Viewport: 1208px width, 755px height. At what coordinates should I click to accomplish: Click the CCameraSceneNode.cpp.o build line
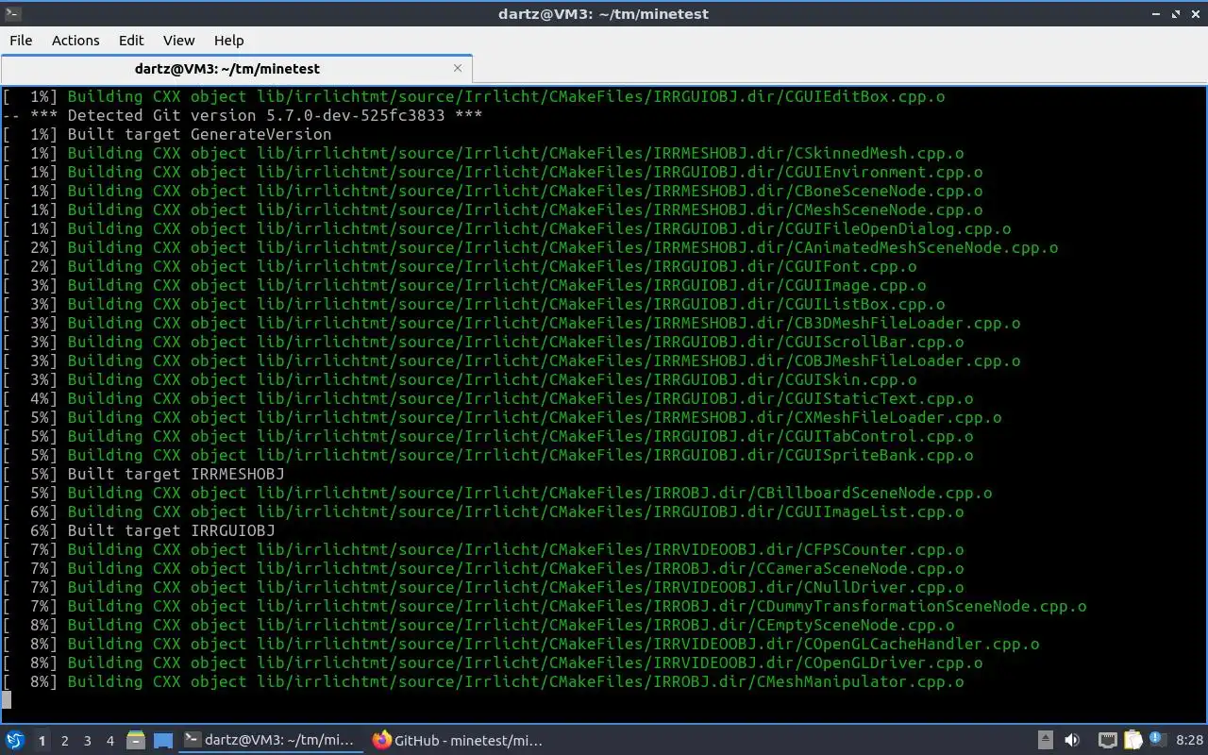[483, 568]
